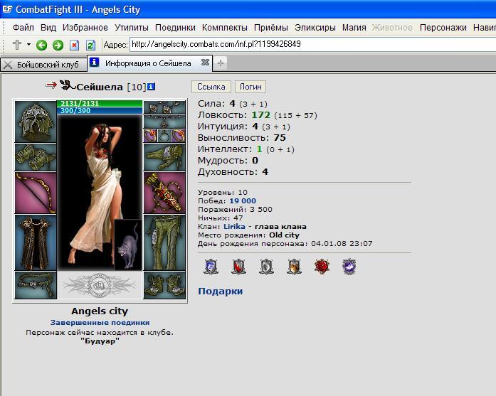Click the green pants slot

click(164, 242)
